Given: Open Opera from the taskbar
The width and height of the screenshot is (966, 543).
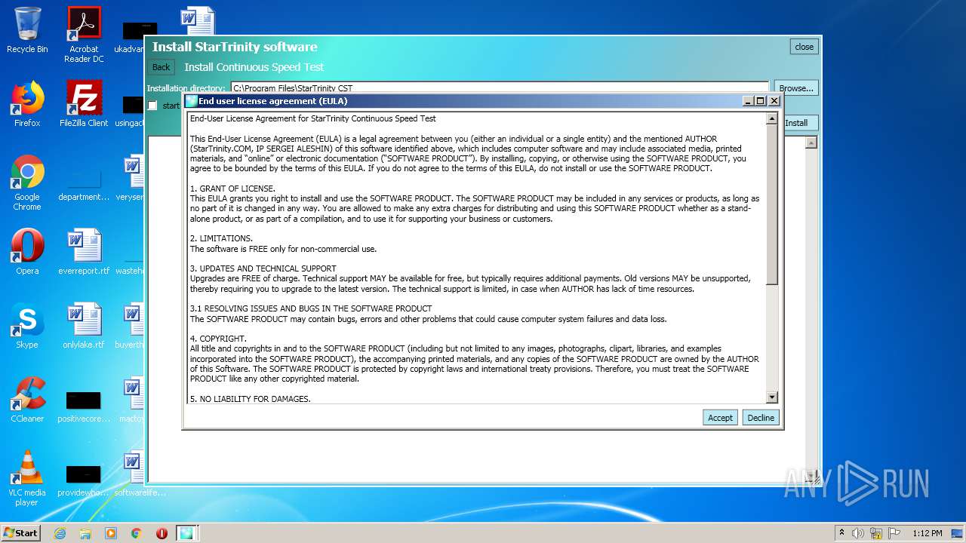Looking at the screenshot, I should pos(162,533).
